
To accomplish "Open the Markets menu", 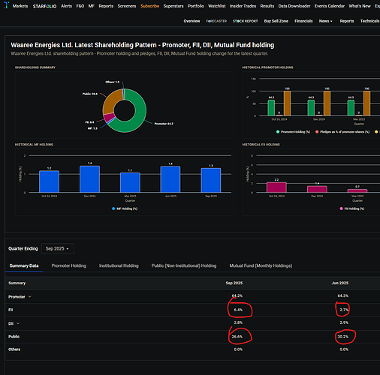I will point(20,6).
